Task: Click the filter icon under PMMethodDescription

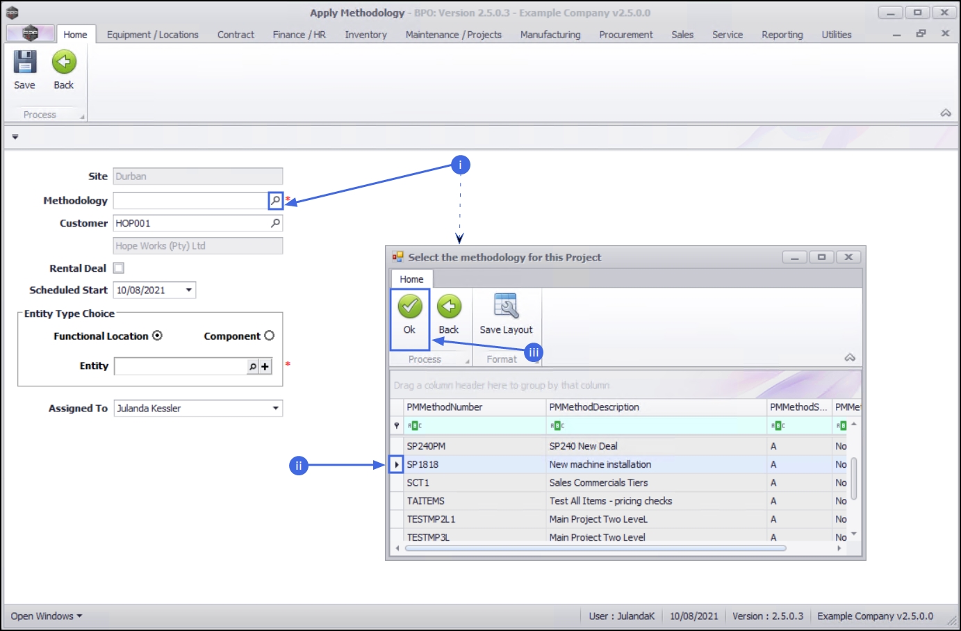Action: 557,425
